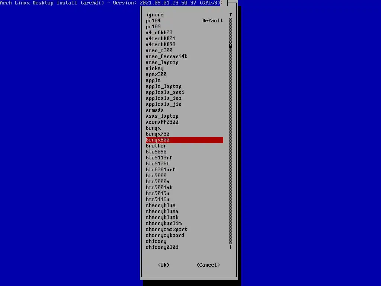Select a4techKB21 in the list
381x286 pixels.
point(185,39)
